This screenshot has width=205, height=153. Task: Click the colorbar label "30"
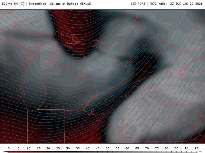coord(68,148)
